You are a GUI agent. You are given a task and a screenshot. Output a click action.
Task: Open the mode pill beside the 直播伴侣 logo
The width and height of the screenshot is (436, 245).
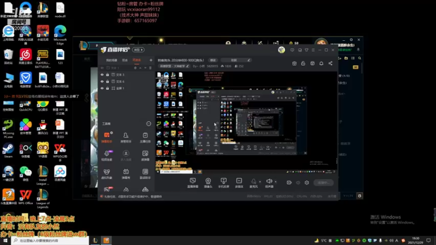[x=138, y=50]
